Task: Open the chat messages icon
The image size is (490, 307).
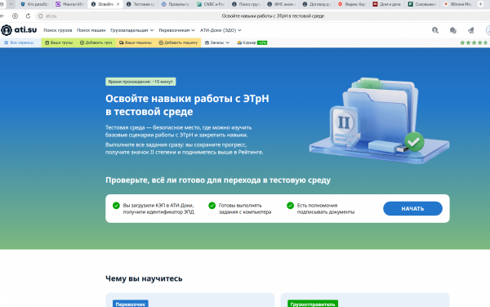Action: pos(452,30)
